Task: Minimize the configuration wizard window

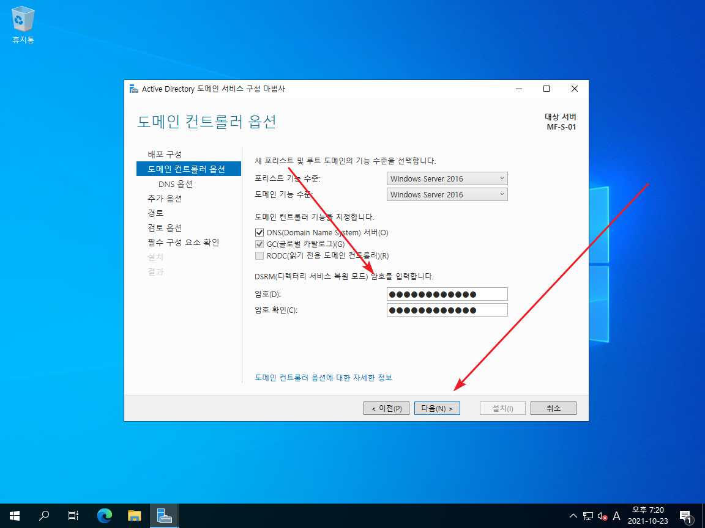Action: pos(519,89)
